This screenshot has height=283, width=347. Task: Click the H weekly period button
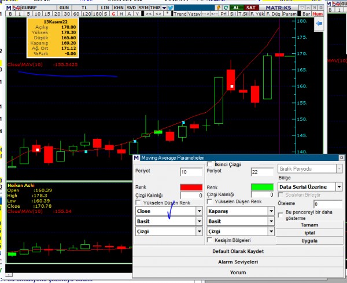click(121, 14)
